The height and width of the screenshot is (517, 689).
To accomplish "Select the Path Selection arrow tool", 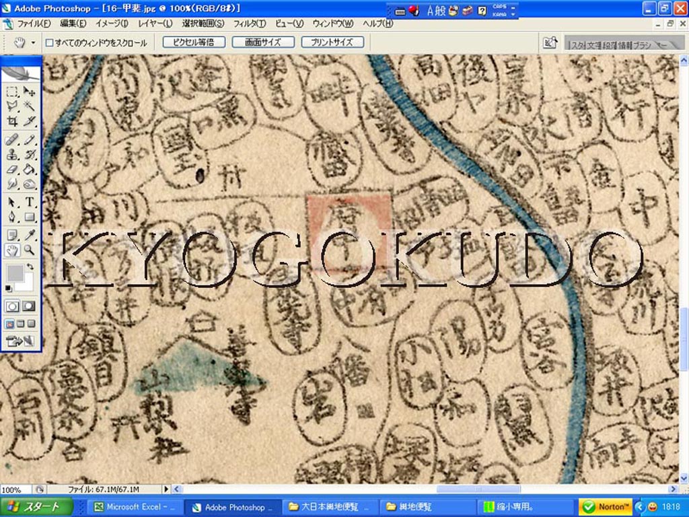I will (x=12, y=202).
